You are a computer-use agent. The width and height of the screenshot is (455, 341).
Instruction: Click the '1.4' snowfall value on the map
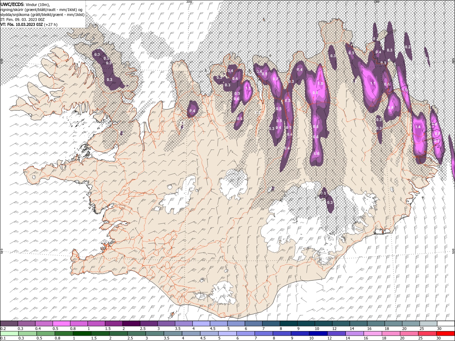tap(418, 127)
